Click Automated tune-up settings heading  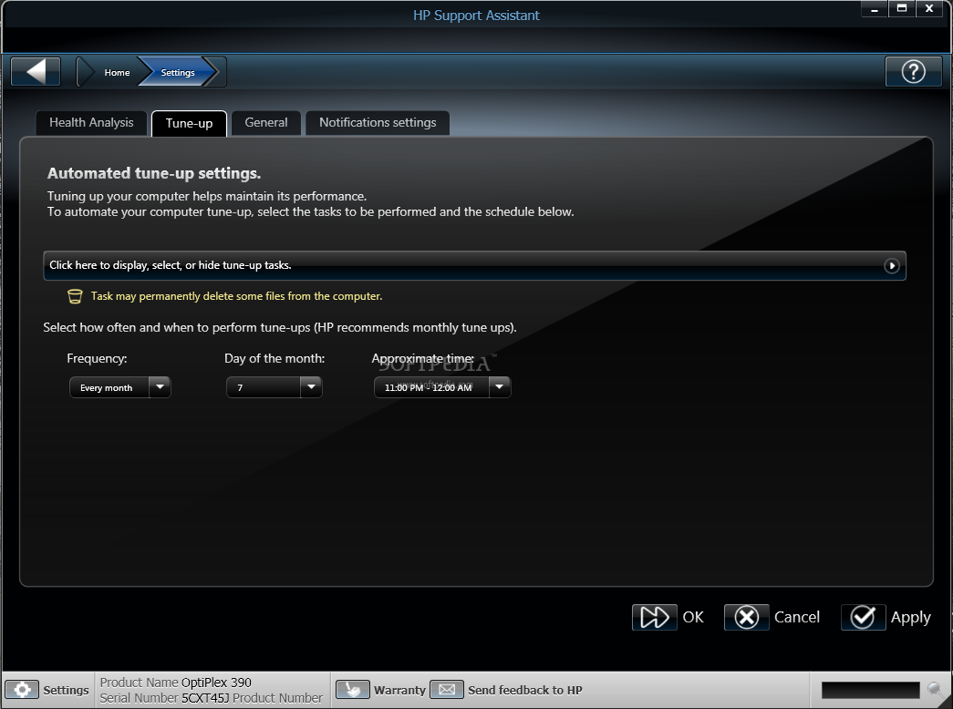click(154, 174)
